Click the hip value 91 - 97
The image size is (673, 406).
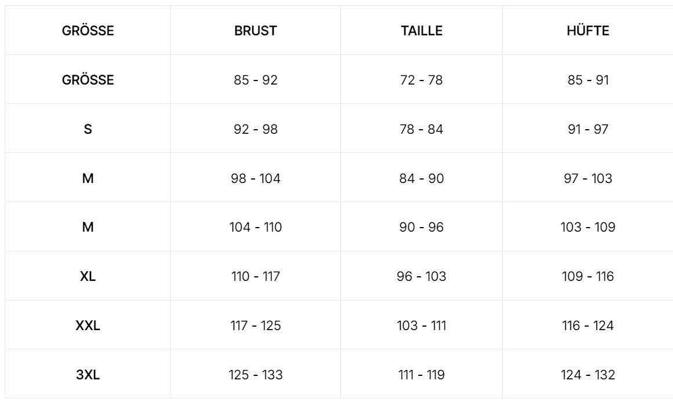588,130
